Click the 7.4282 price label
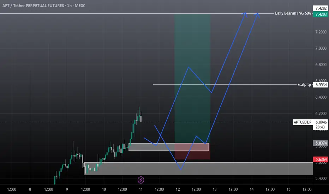The image size is (329, 194). 321,8
